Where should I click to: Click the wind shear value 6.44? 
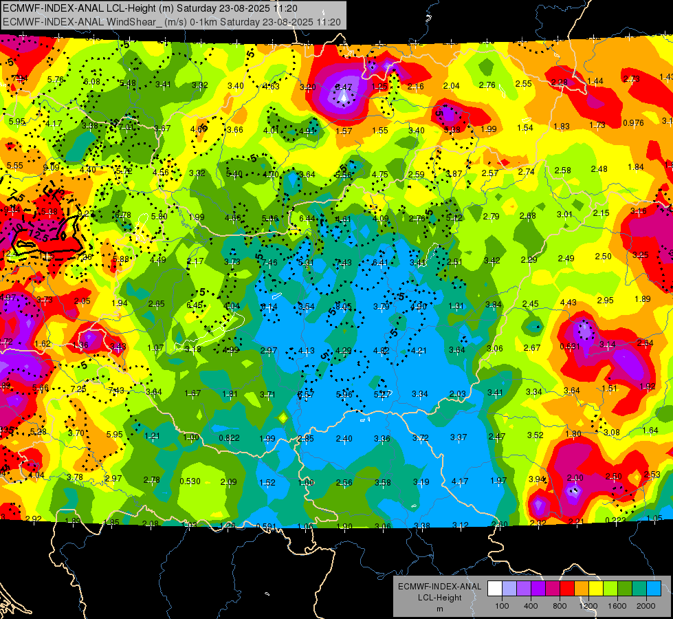[x=307, y=219]
